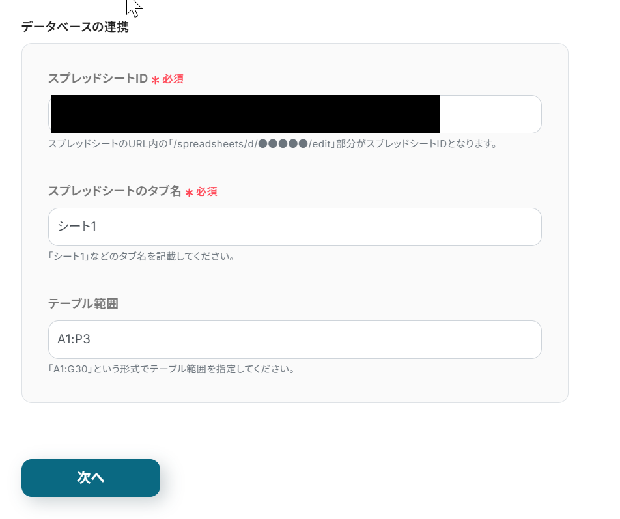620x519 pixels.
Task: Click the blacked-out value in the スプレッドシートID field
Action: coord(245,114)
